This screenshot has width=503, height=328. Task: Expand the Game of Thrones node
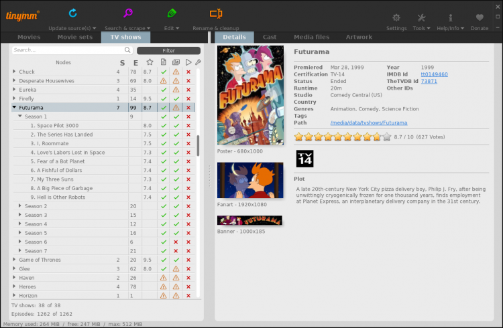[x=15, y=260]
